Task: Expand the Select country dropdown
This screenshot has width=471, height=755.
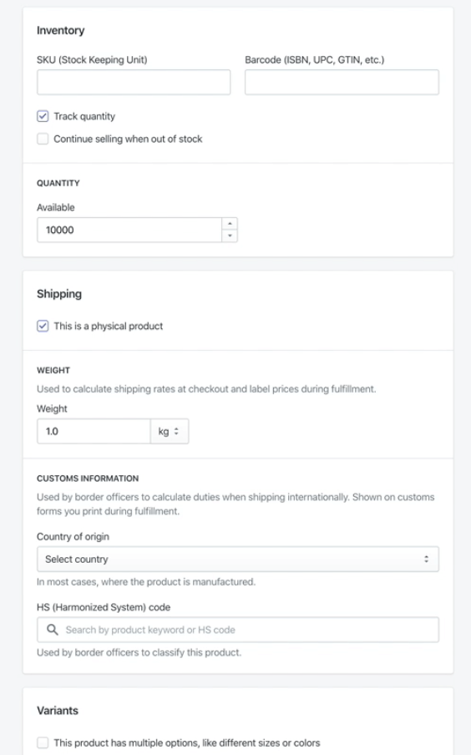Action: point(238,559)
